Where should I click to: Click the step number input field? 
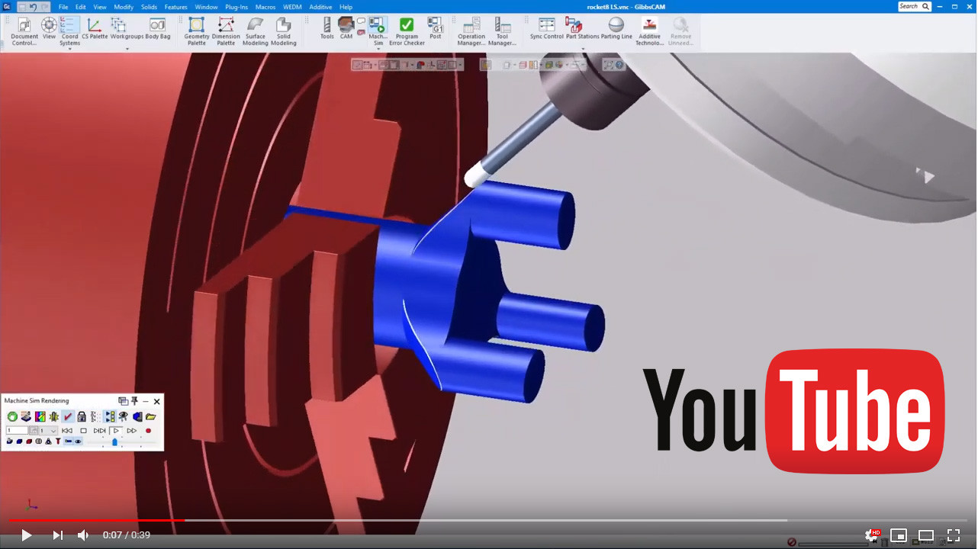pyautogui.click(x=18, y=431)
